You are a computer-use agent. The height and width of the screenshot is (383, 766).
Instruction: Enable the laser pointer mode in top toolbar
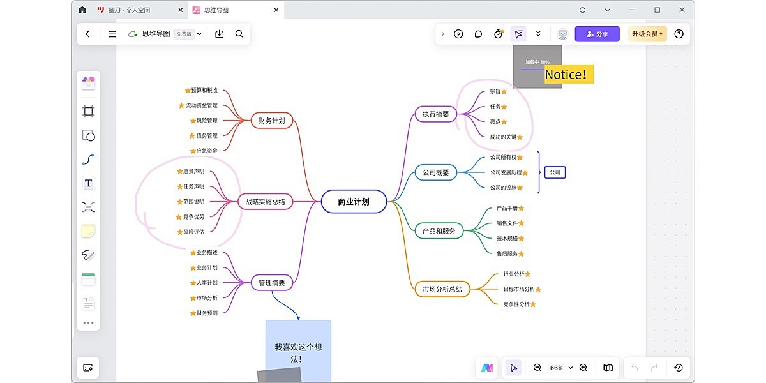pos(518,33)
